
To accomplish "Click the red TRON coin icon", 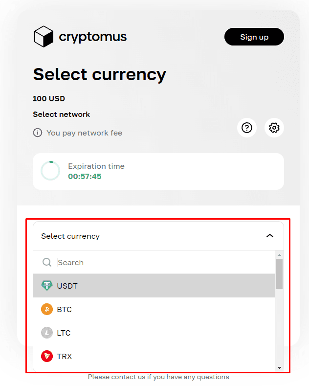I will [x=47, y=356].
